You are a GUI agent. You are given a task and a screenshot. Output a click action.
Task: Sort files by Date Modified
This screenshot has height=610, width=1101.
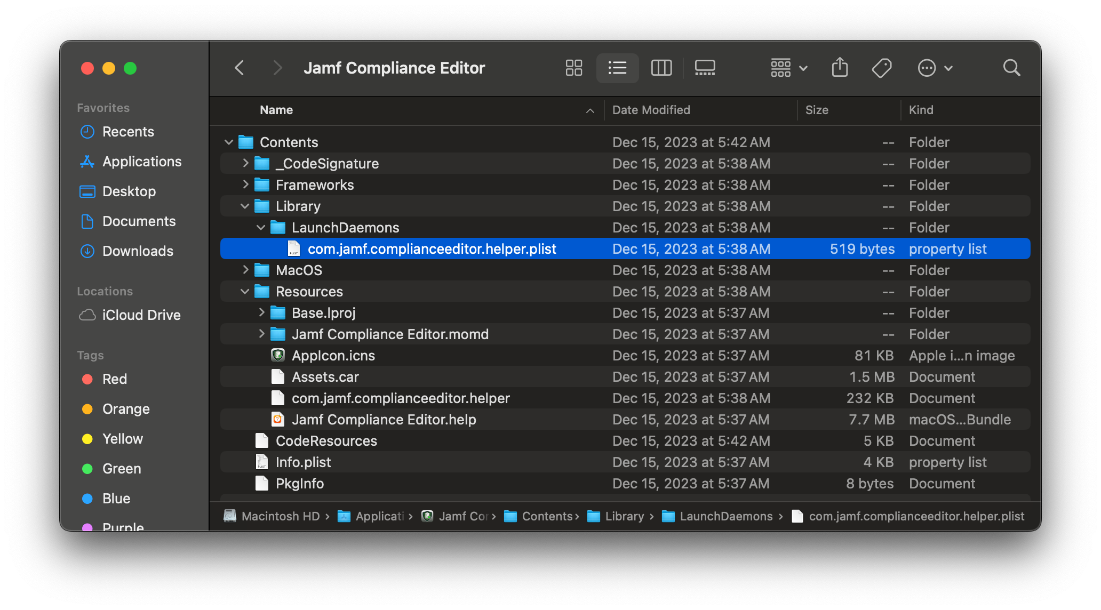651,110
